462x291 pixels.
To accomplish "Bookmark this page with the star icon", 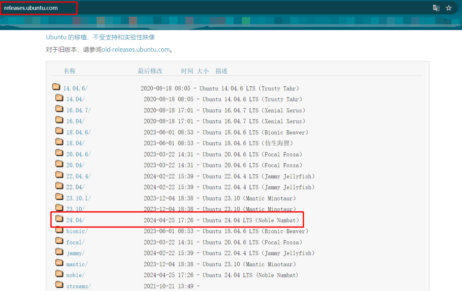I will click(x=448, y=8).
